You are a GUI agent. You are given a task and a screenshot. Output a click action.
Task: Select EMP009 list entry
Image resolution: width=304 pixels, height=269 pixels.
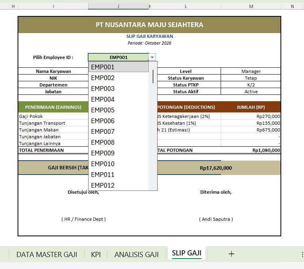tap(118, 153)
